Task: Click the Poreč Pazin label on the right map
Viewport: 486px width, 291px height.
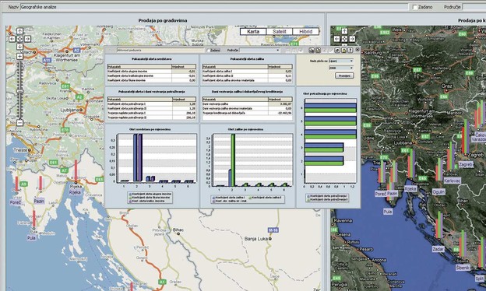Action: pos(386,194)
